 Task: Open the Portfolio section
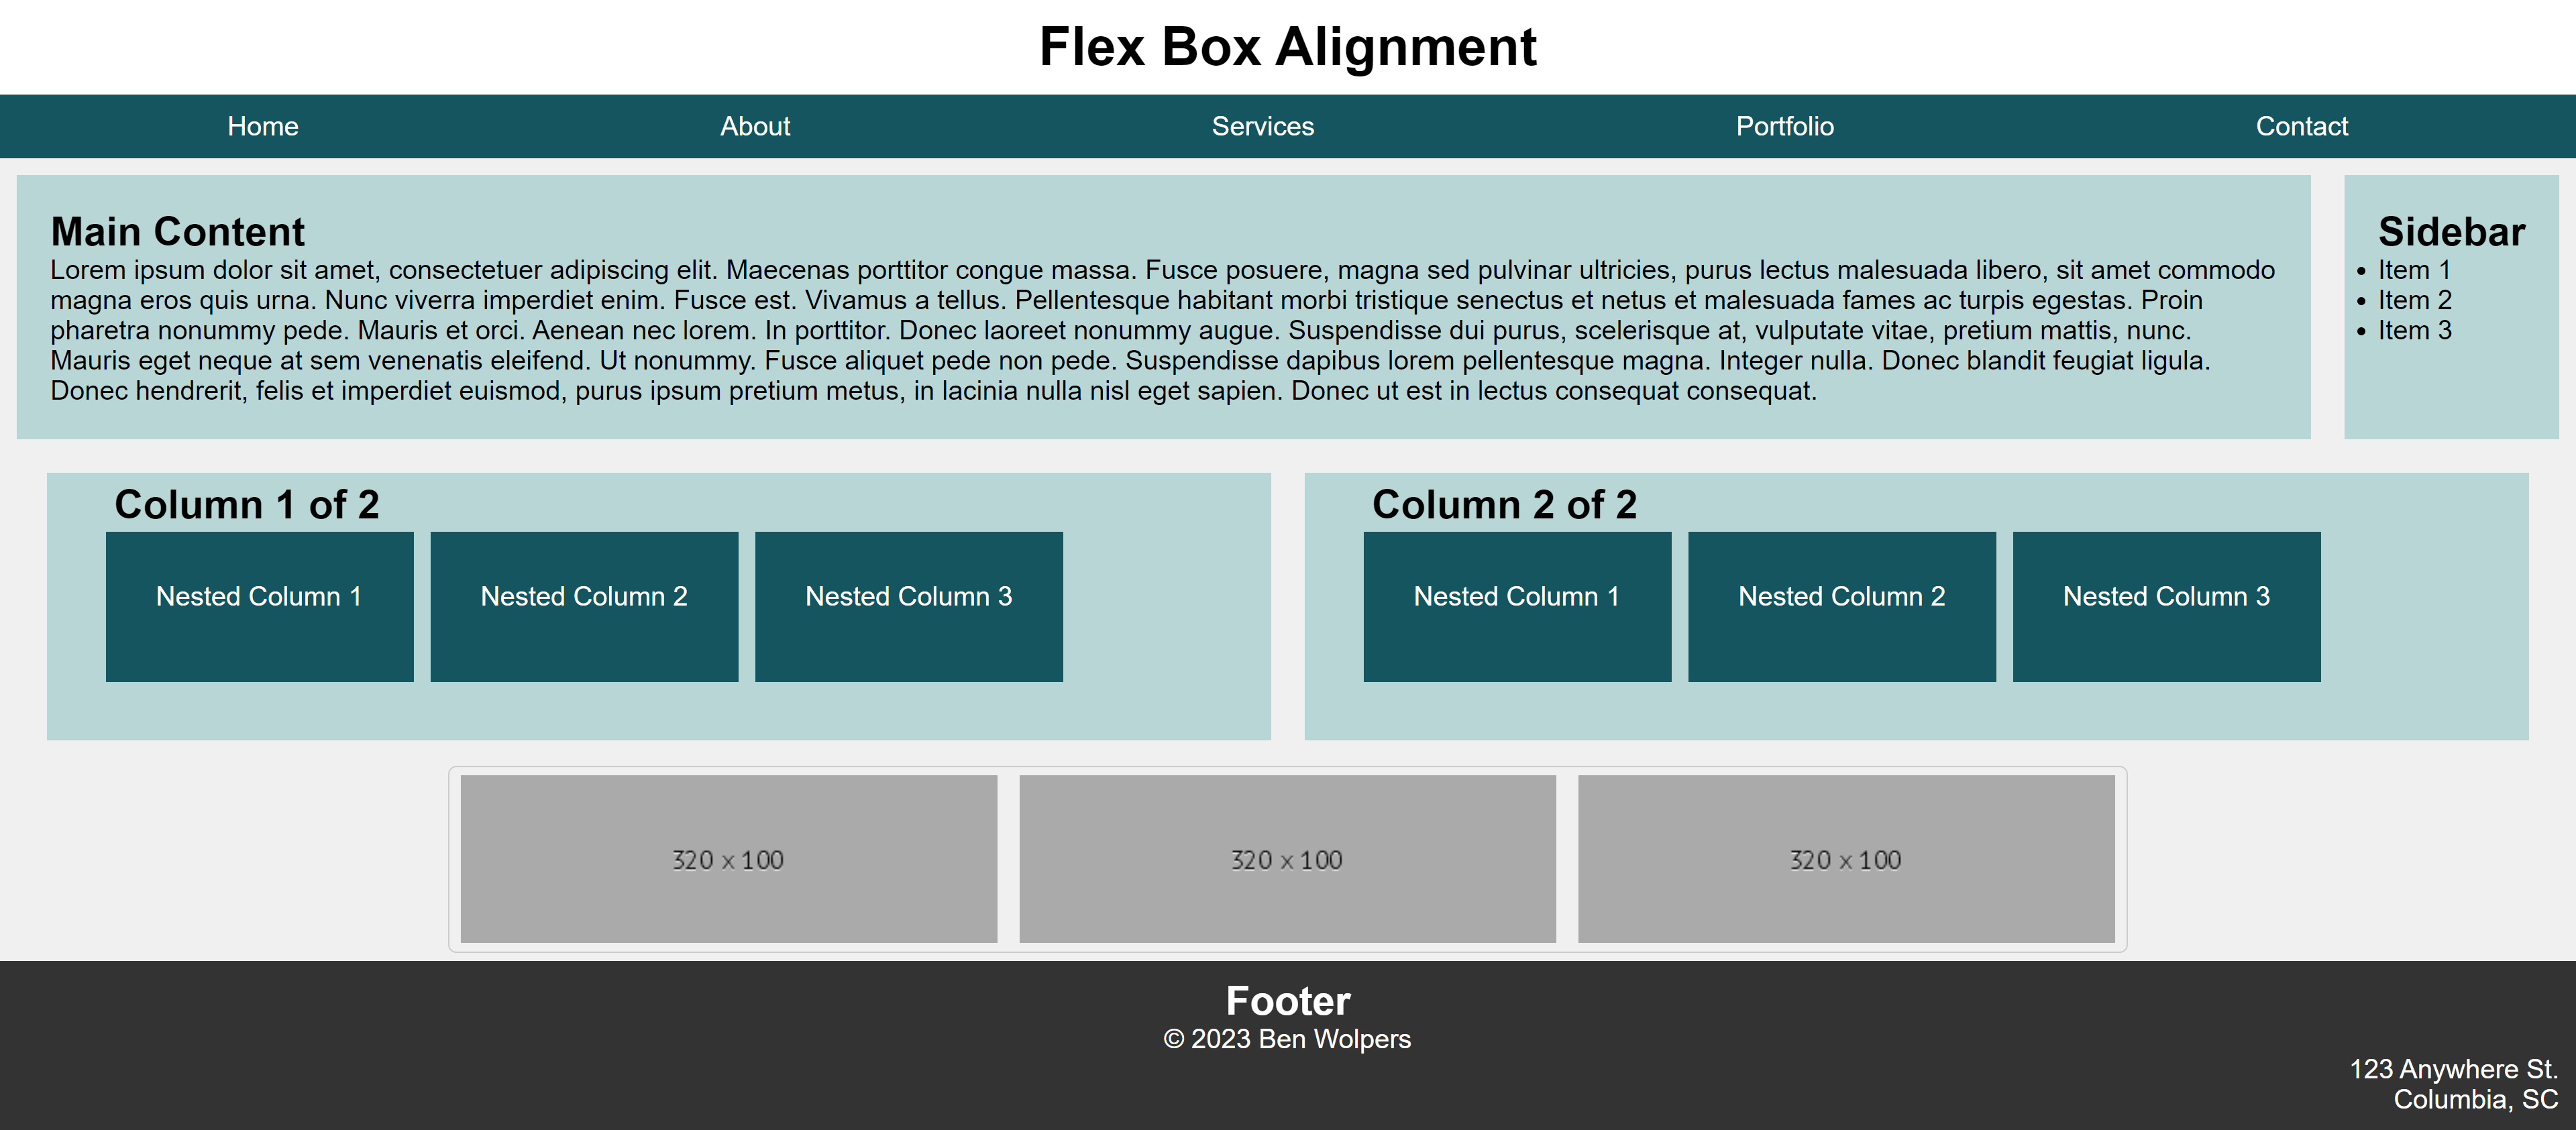(x=1786, y=127)
